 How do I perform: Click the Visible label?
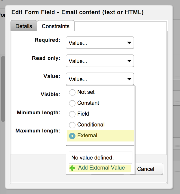click(x=50, y=94)
